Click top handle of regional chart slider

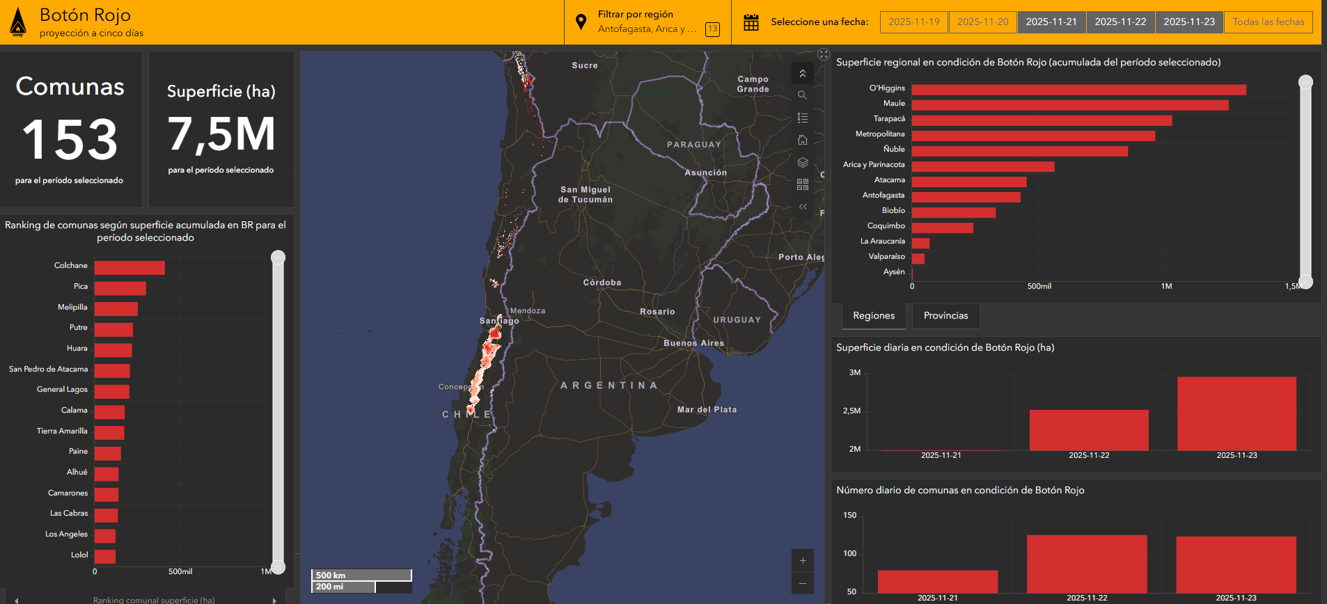(x=1306, y=82)
